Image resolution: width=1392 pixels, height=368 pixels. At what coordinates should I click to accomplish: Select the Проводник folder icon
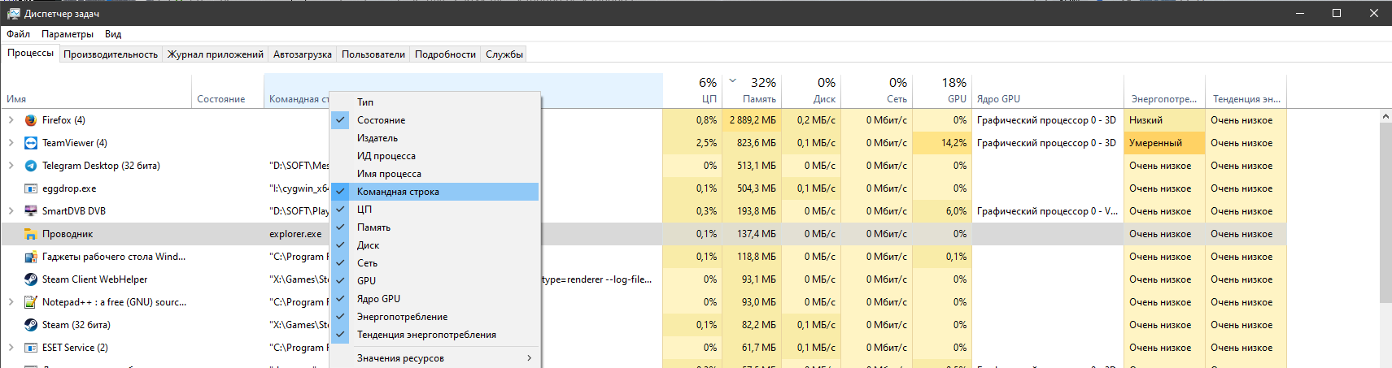pos(31,234)
